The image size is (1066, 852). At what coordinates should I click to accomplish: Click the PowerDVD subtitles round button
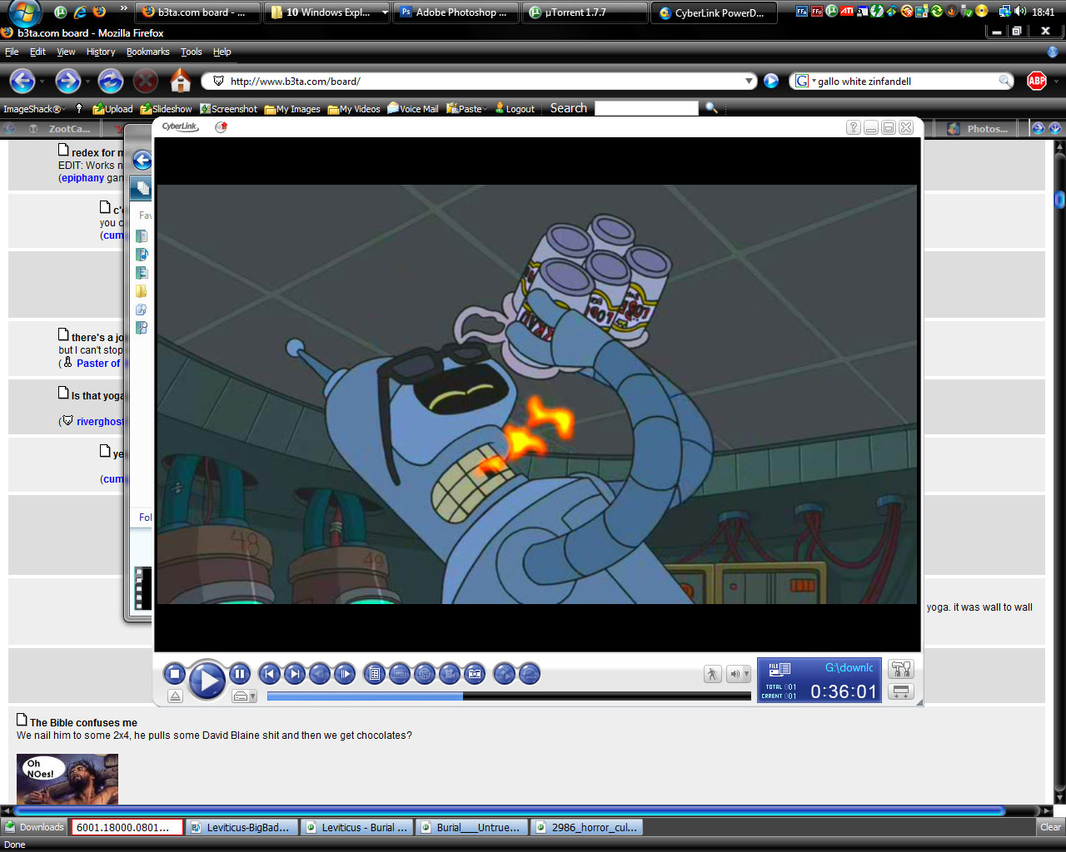click(x=400, y=674)
